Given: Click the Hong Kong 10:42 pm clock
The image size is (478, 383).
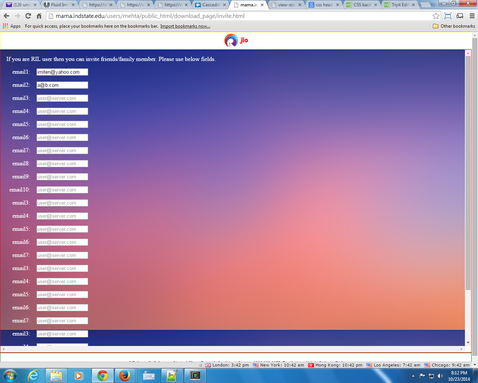Looking at the screenshot, I should [335, 365].
